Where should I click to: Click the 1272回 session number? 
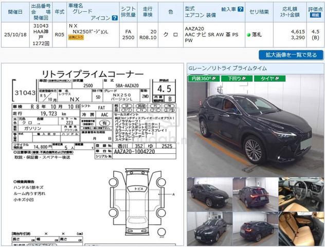coord(41,43)
